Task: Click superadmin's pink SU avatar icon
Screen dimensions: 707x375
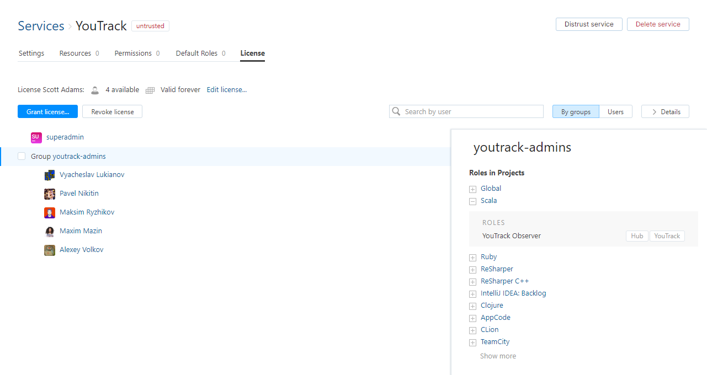Action: (36, 137)
